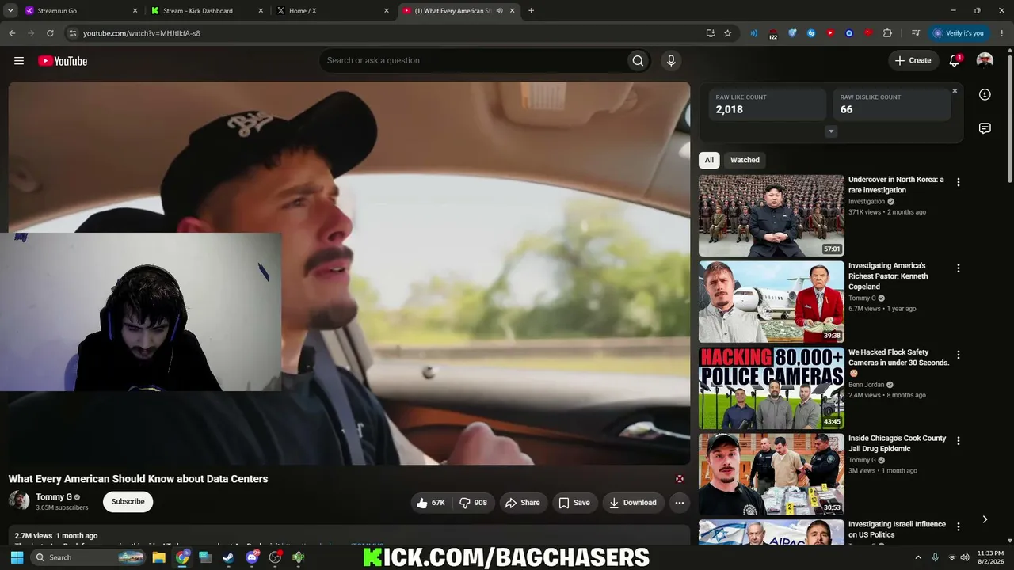Open the Chrome three-dot menu

pyautogui.click(x=1001, y=33)
